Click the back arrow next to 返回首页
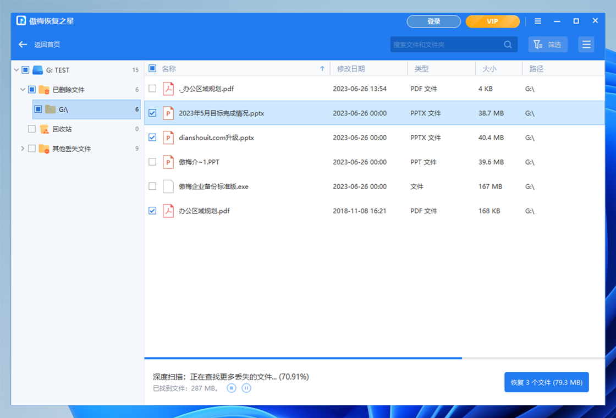The height and width of the screenshot is (418, 616). pyautogui.click(x=23, y=45)
